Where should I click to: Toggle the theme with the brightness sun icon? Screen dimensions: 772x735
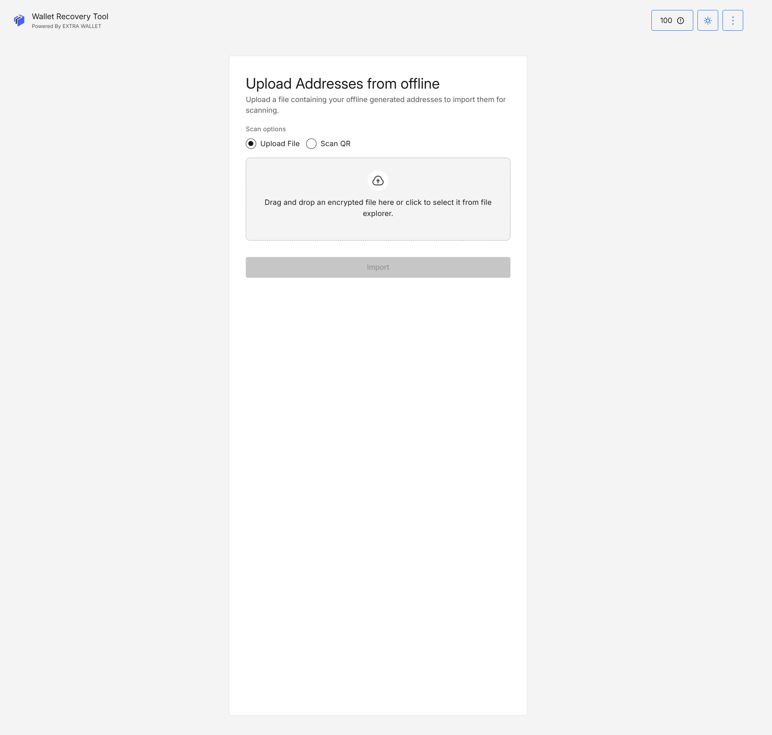707,20
